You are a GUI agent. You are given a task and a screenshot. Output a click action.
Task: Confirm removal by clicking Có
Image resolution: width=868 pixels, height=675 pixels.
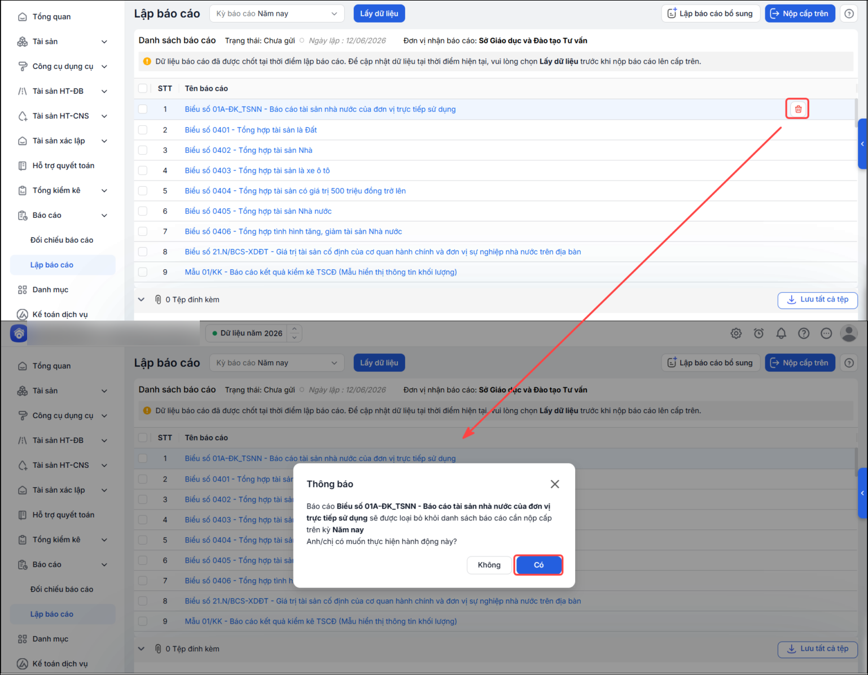(538, 565)
